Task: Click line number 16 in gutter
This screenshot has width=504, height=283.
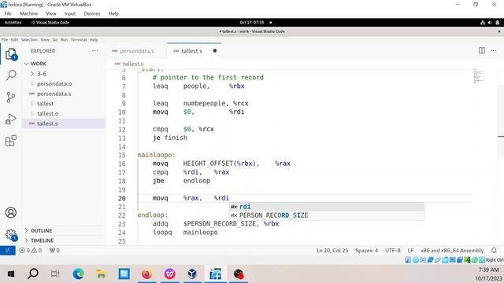Action: [x=122, y=164]
